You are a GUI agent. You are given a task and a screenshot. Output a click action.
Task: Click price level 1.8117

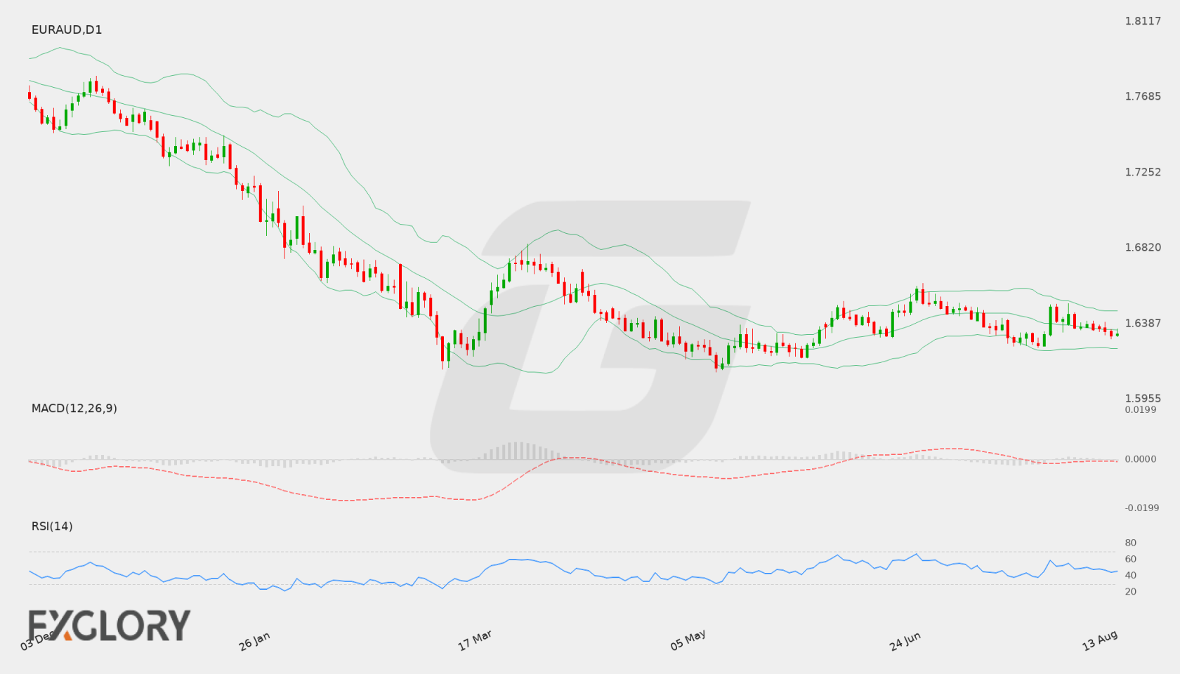(1143, 21)
